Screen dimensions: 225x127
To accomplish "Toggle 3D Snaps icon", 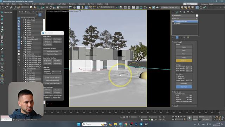I will pyautogui.click(x=83, y=7).
